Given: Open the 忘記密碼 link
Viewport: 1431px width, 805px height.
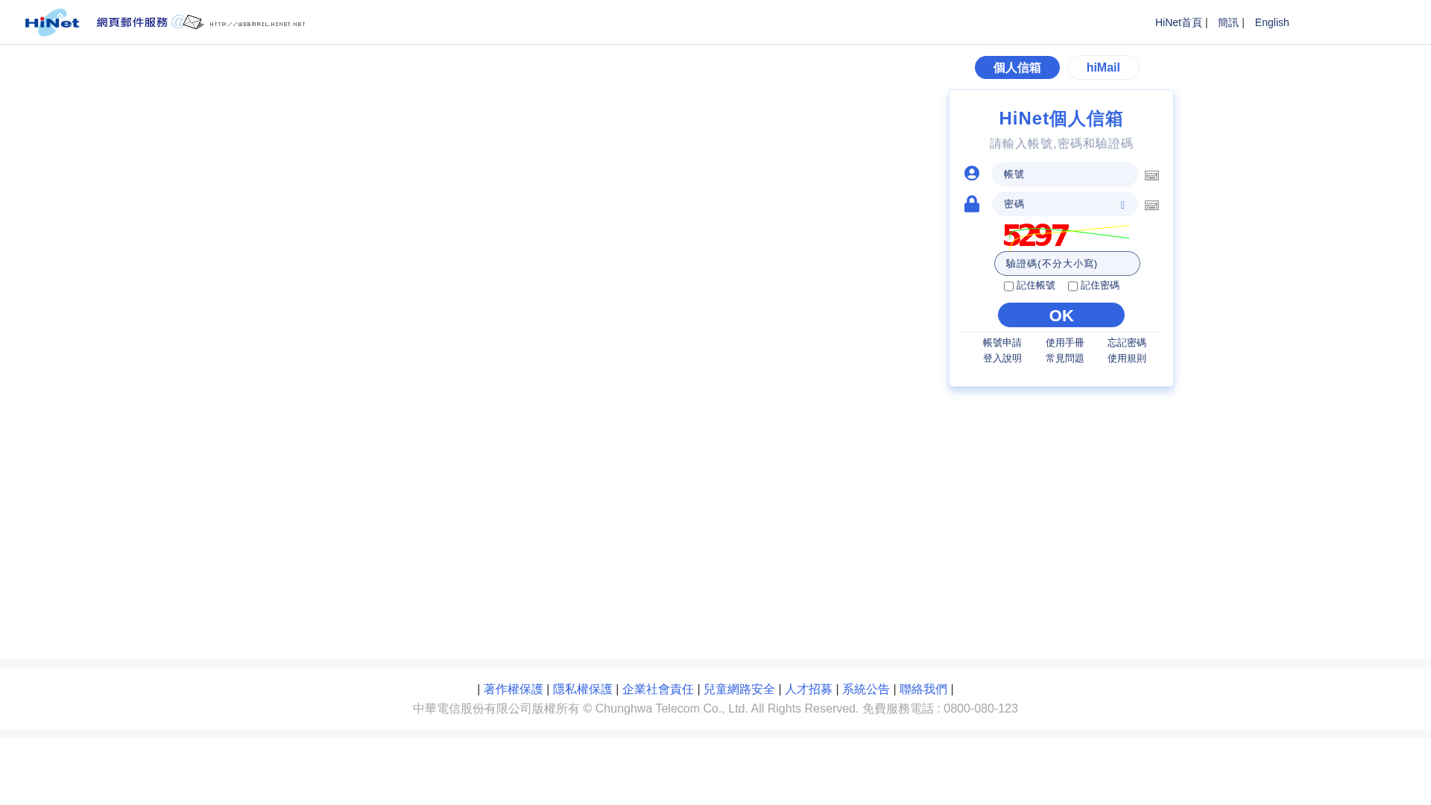Looking at the screenshot, I should point(1126,343).
